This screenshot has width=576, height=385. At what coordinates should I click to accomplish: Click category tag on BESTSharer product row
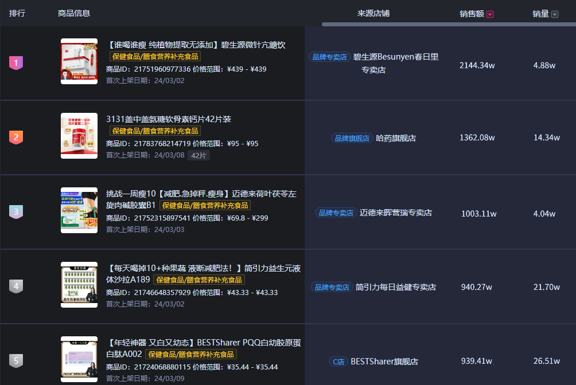coord(191,355)
